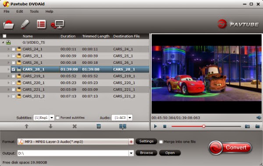The height and width of the screenshot is (166, 263).
Task: Stop the preview playback
Action: click(165, 126)
